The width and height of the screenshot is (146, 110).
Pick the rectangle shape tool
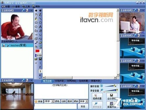click(36, 23)
